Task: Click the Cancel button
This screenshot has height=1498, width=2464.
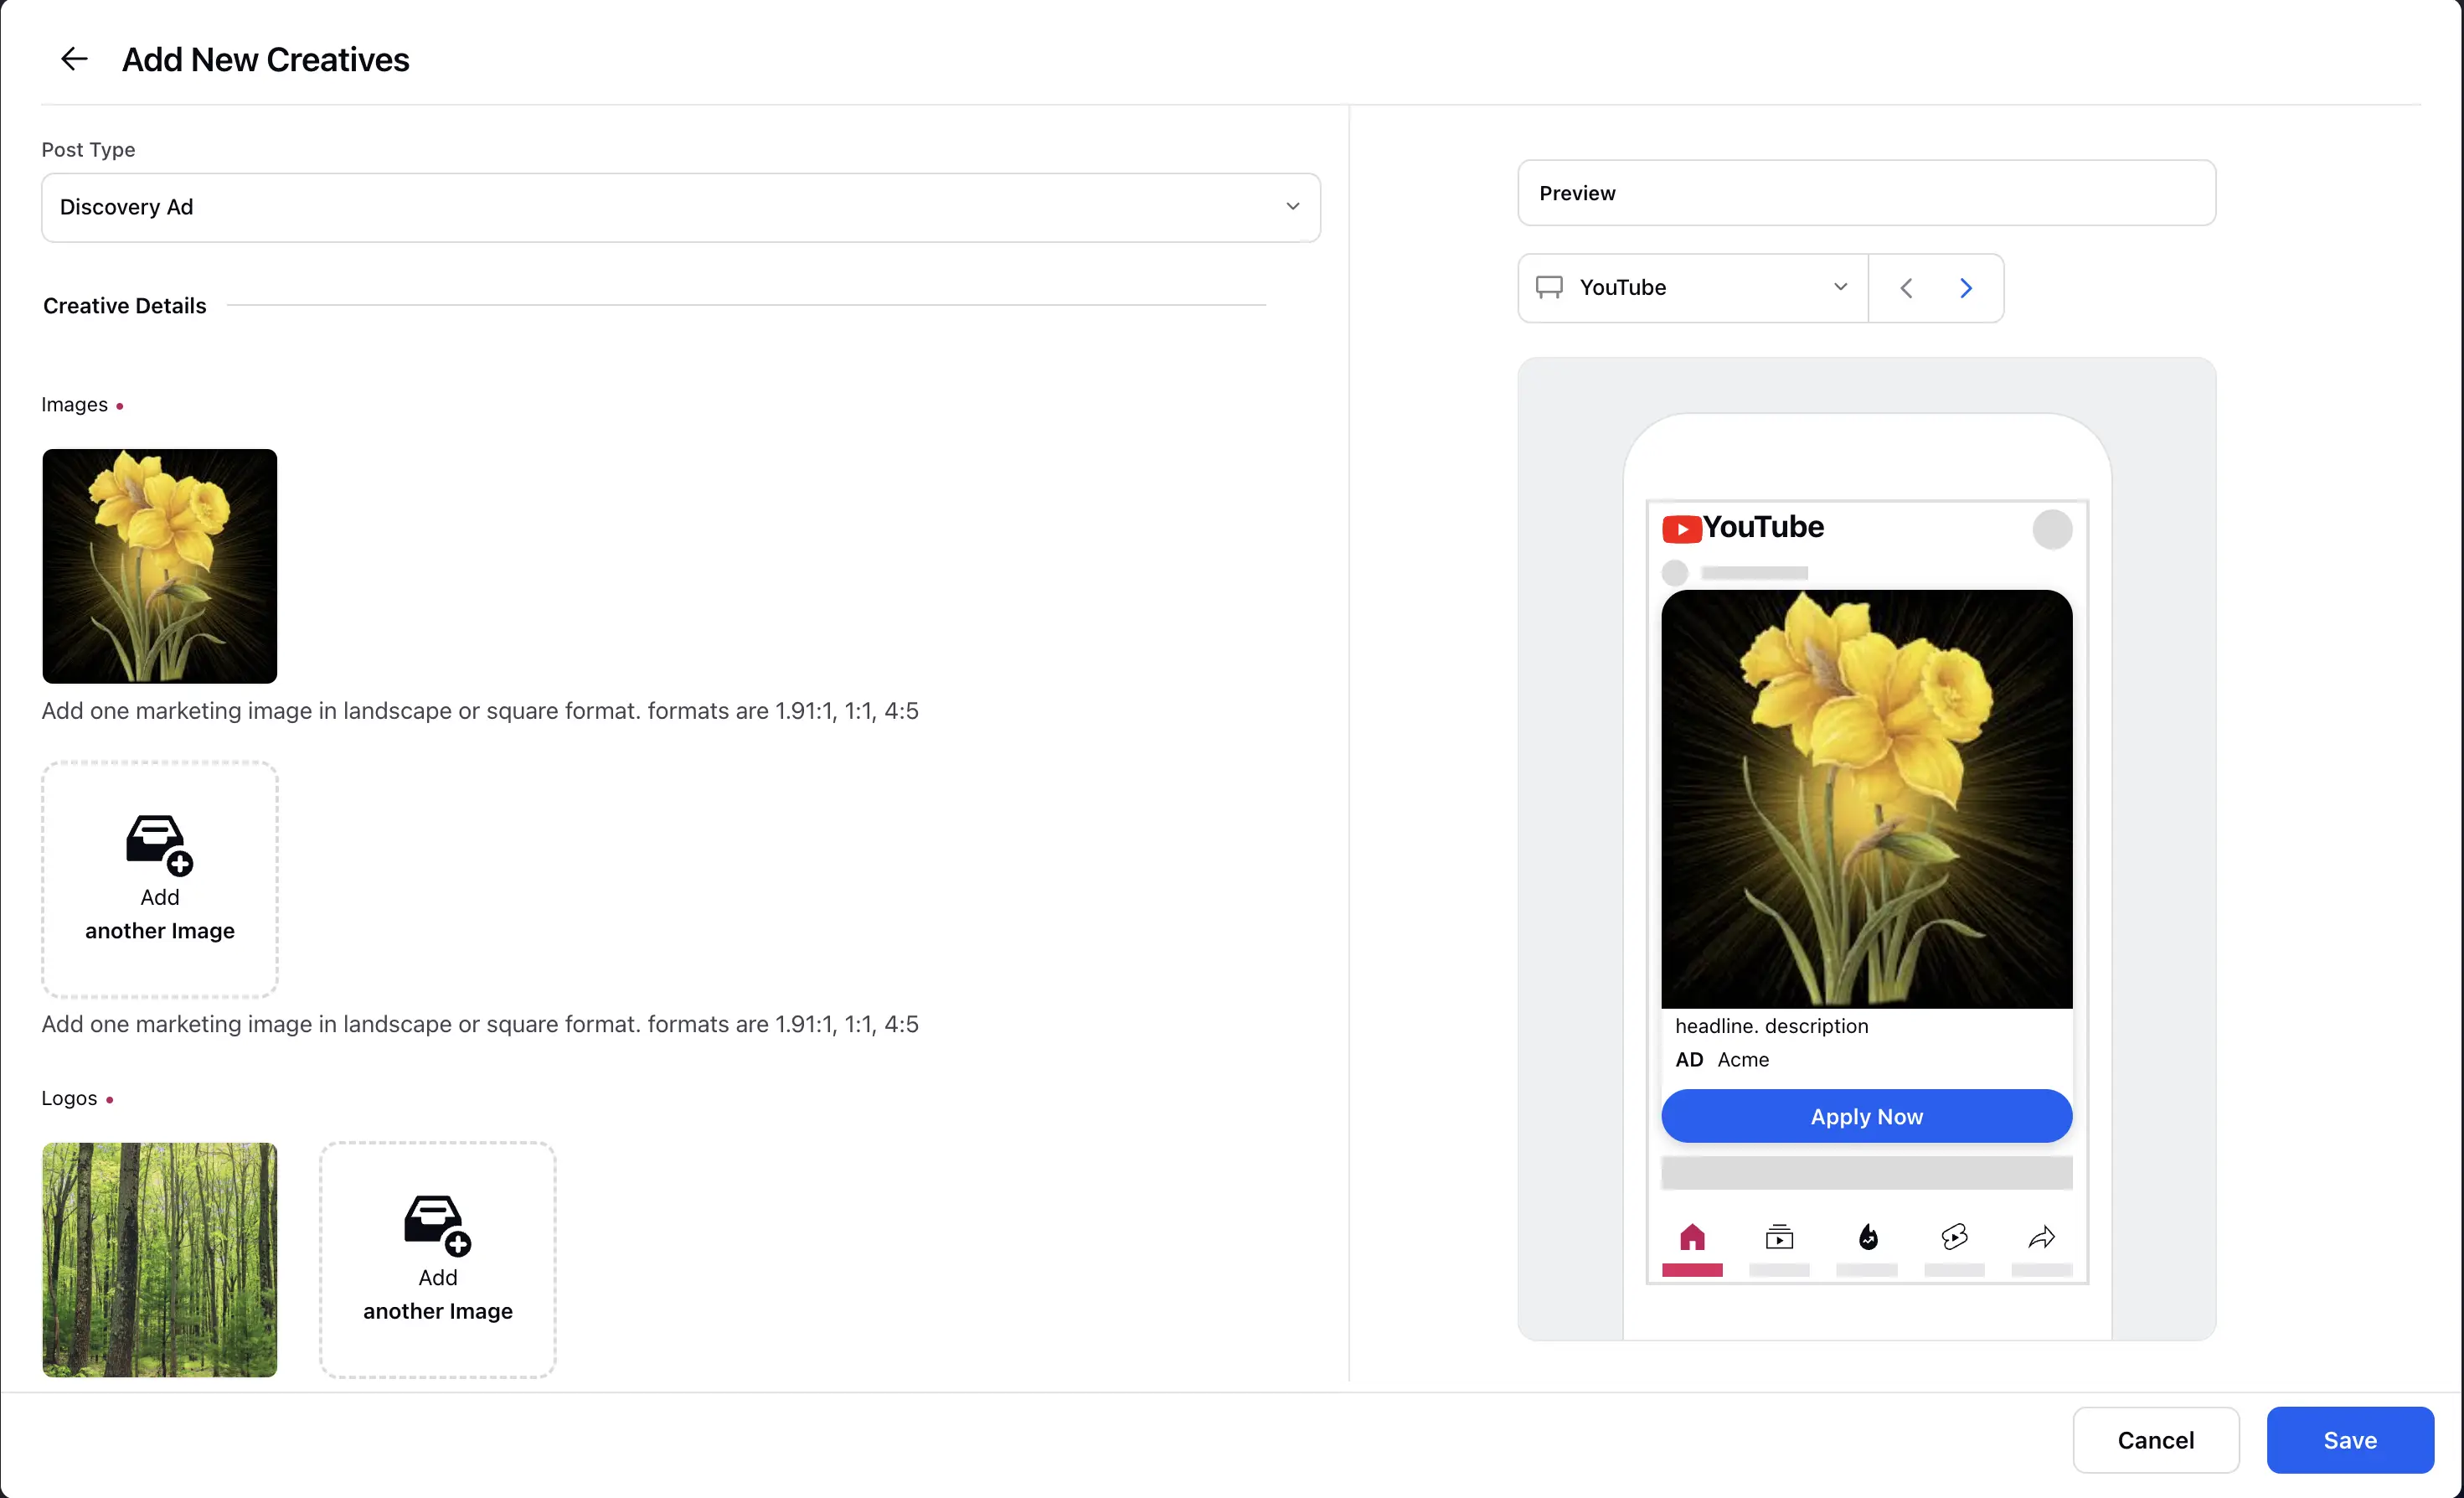Action: pyautogui.click(x=2156, y=1439)
